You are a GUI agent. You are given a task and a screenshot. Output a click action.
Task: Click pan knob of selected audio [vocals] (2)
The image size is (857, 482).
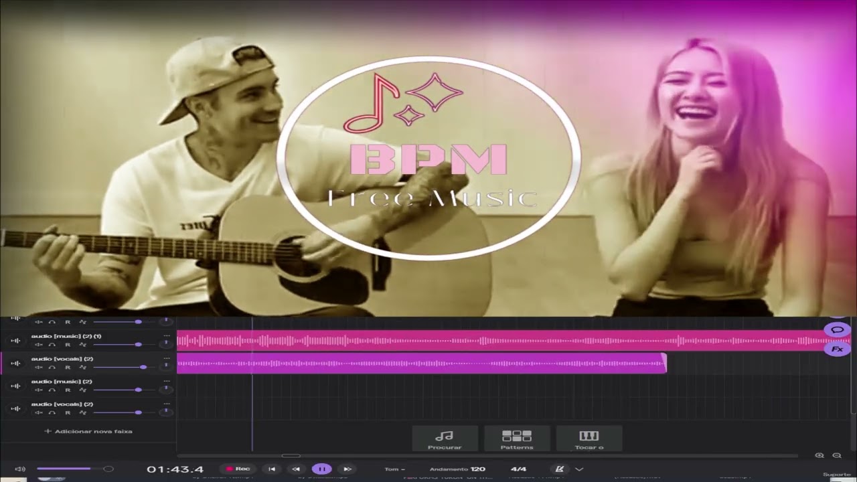coord(166,366)
